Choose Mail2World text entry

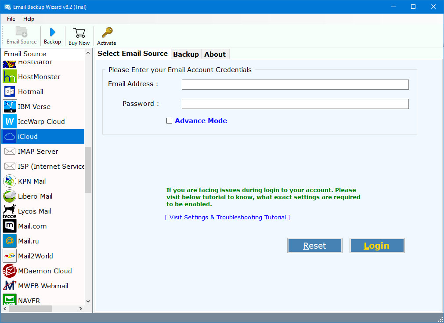(36, 256)
